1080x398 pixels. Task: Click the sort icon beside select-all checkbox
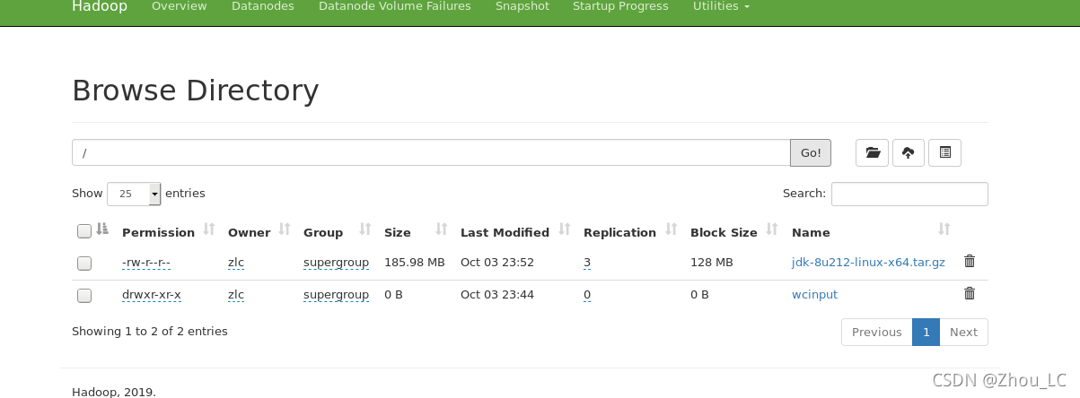pos(102,230)
